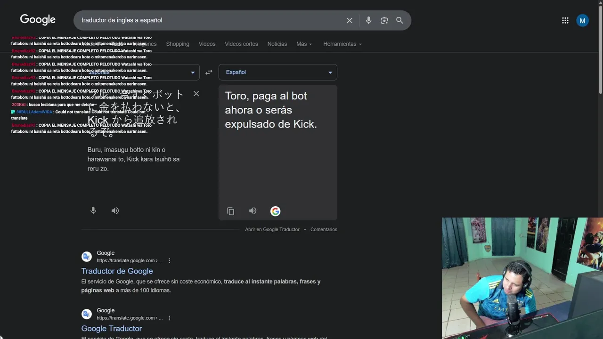Viewport: 603px width, 339px height.
Task: Open the Google logo homepage link
Action: pos(38,20)
